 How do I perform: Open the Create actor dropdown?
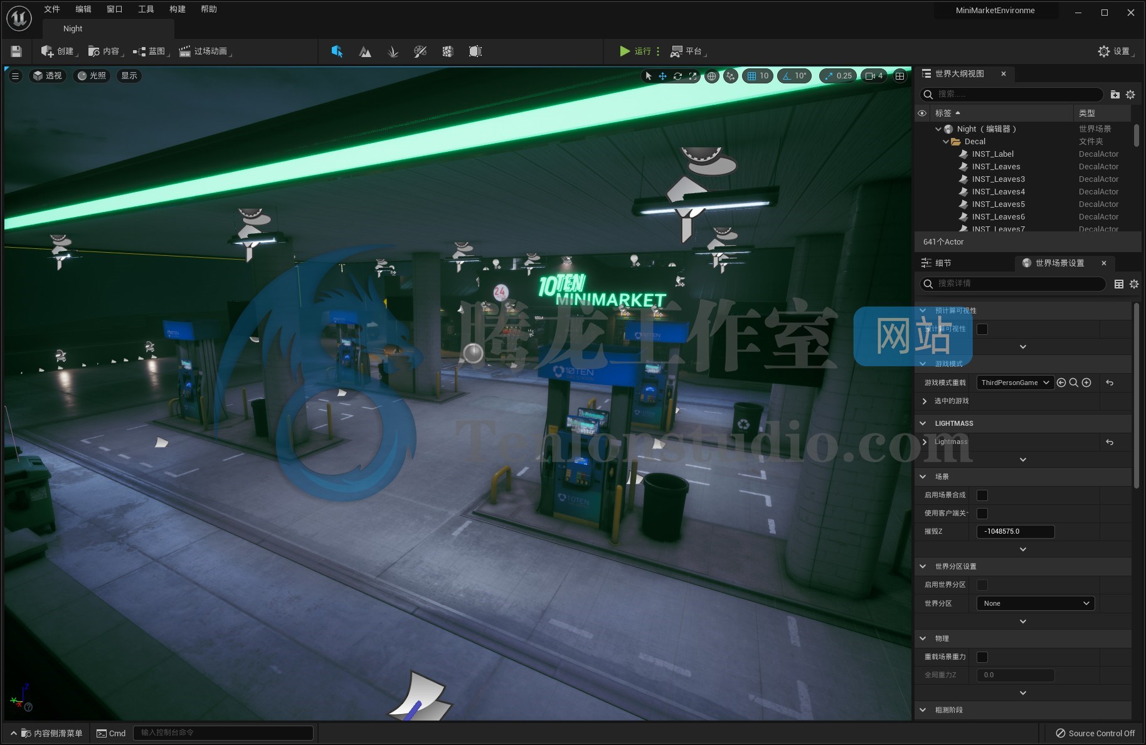pos(59,51)
